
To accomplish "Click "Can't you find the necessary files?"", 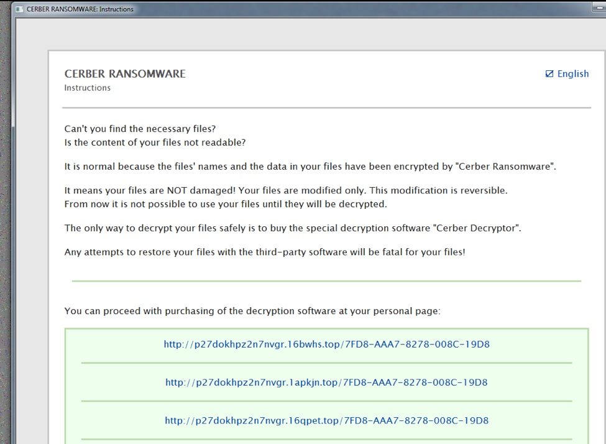I will [140, 129].
